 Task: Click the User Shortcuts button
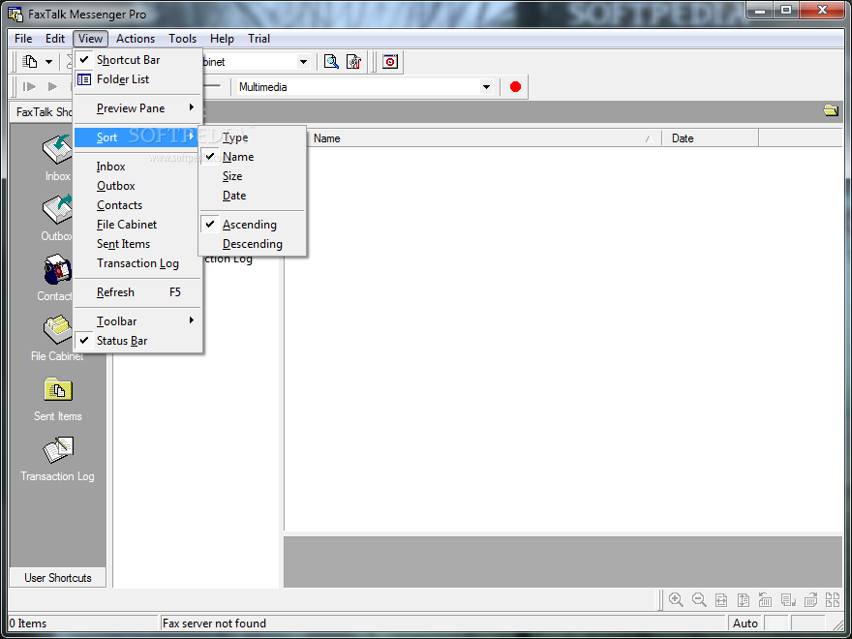[57, 578]
